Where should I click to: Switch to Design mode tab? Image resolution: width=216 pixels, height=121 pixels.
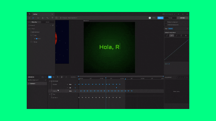[170, 18]
